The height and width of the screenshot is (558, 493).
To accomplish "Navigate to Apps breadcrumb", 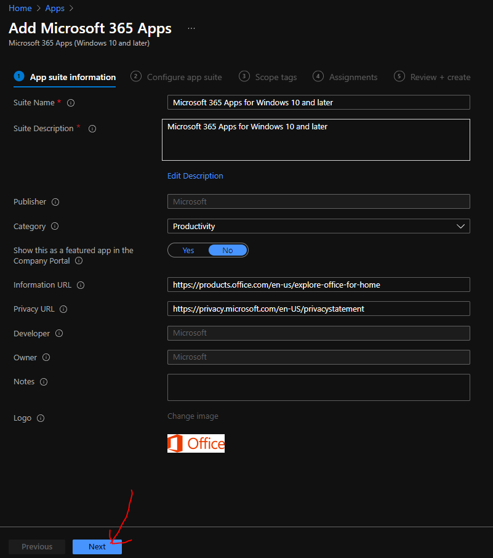I will click(x=55, y=8).
